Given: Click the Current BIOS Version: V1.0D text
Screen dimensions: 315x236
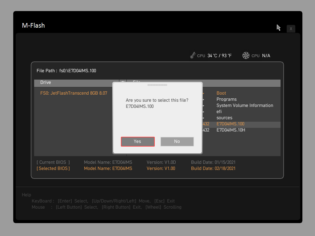Looking at the screenshot, I should coord(161,162).
